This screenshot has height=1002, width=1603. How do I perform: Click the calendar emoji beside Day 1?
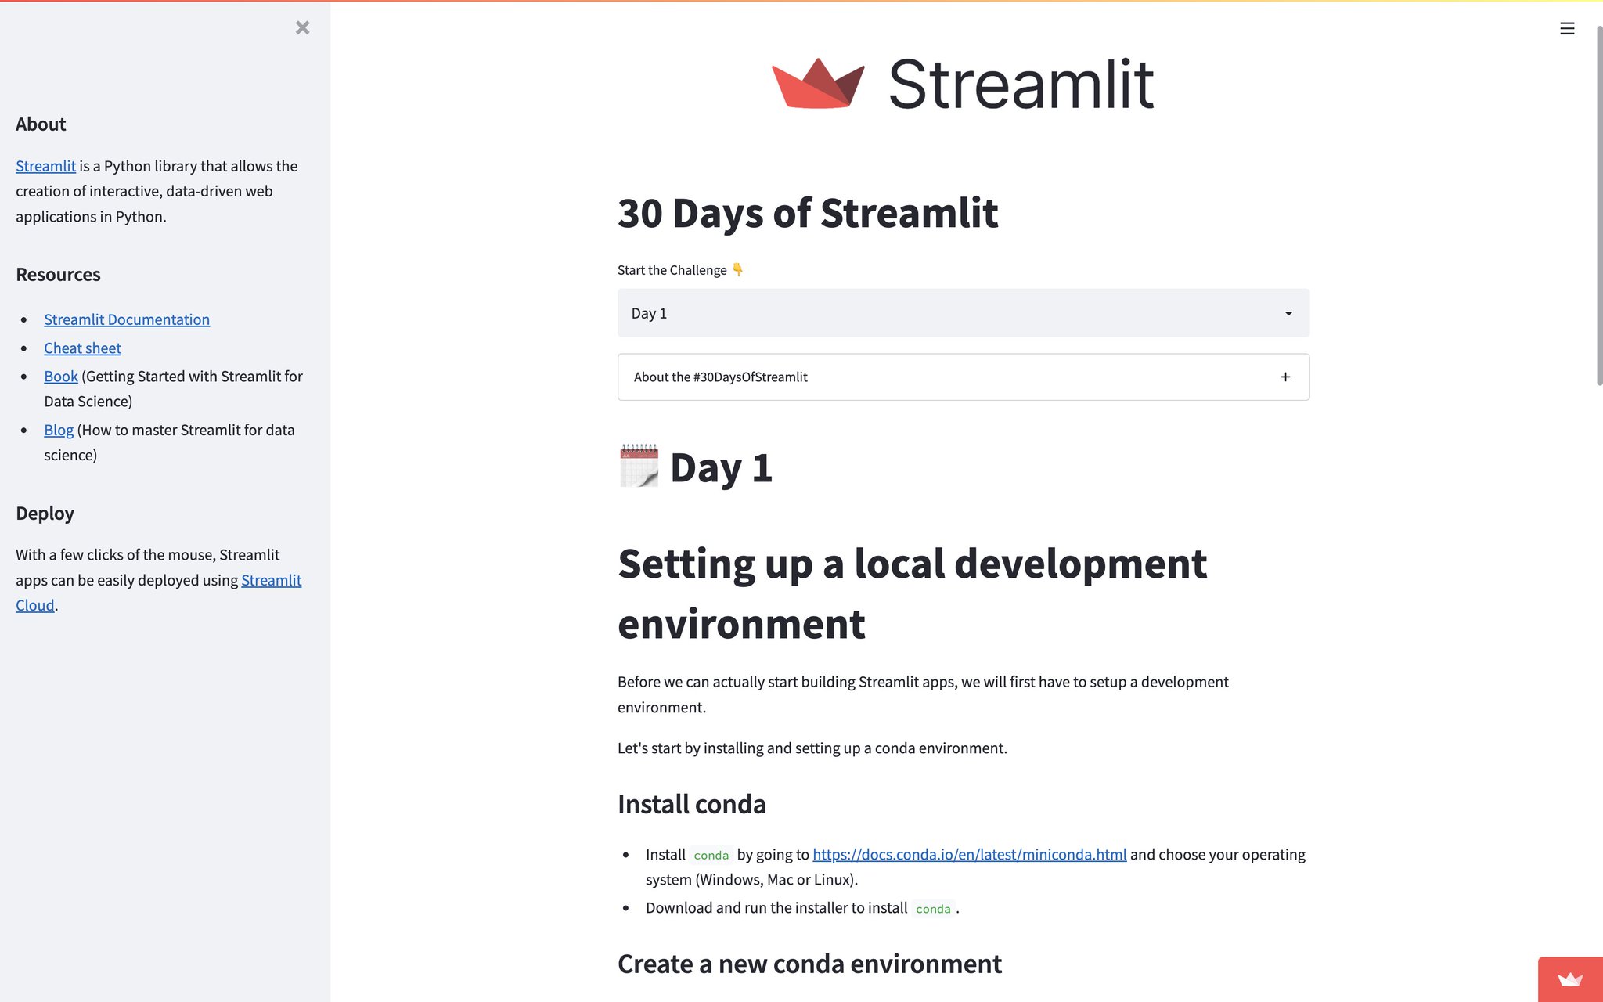point(639,467)
